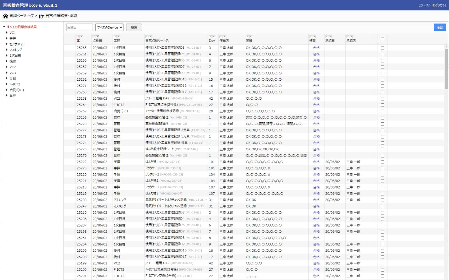Check the box for record 25258
Image resolution: width=449 pixels, height=280 pixels.
click(x=382, y=99)
